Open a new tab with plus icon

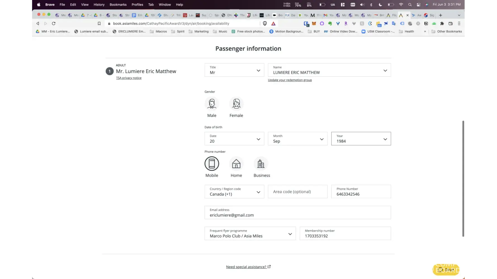point(441,15)
